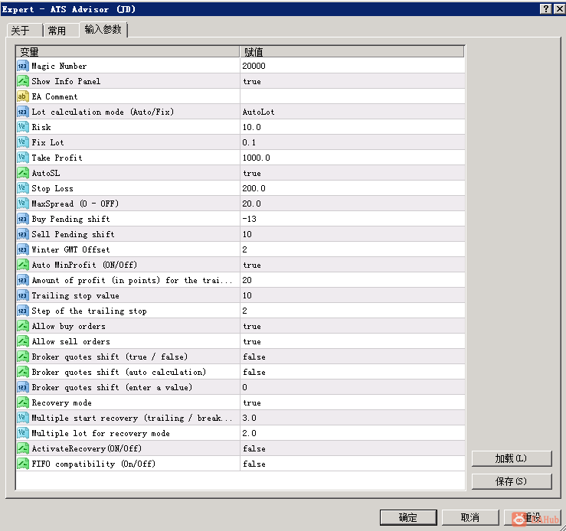Click the 保存 (S) save button
The height and width of the screenshot is (531, 566).
coord(511,481)
